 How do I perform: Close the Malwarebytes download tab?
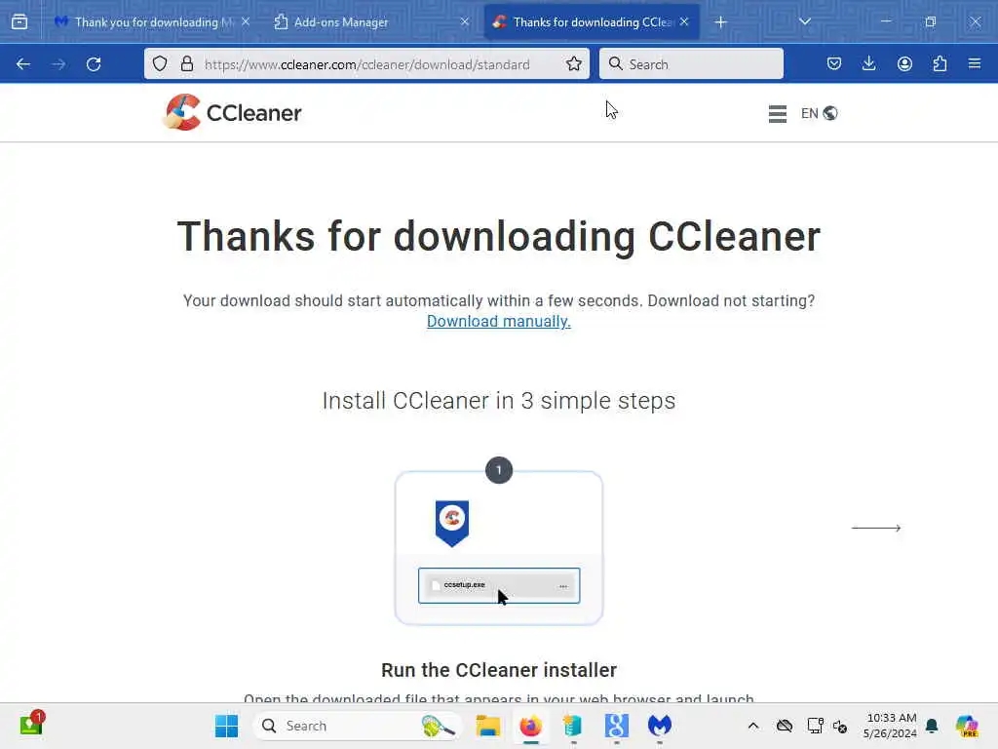coord(246,21)
